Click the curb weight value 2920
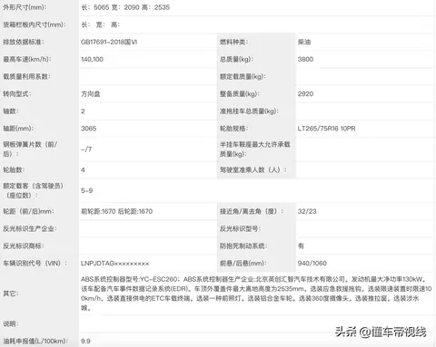 click(305, 94)
